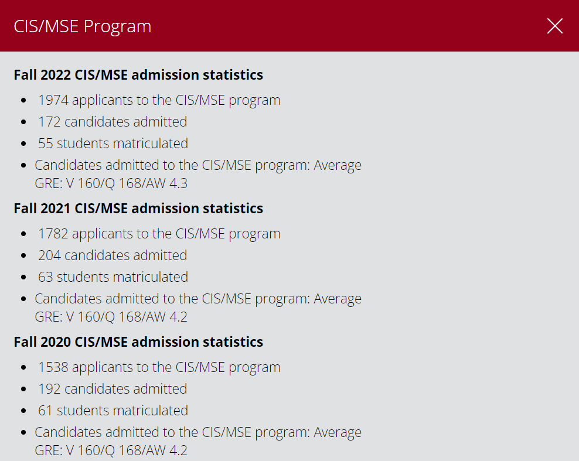Click the "1974 applicants" line

tap(159, 100)
